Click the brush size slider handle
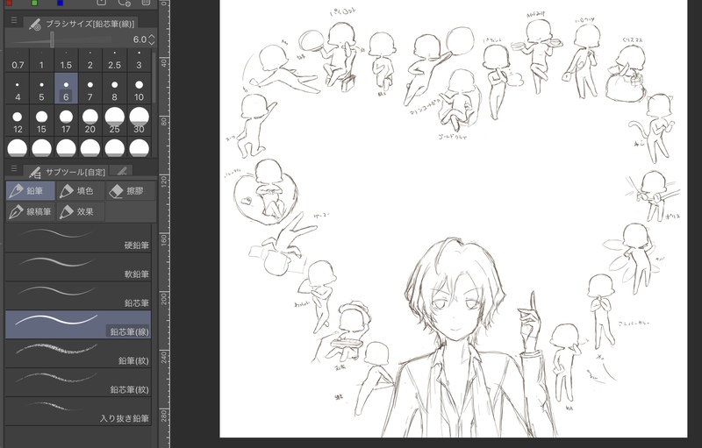702x448 pixels. 53,39
